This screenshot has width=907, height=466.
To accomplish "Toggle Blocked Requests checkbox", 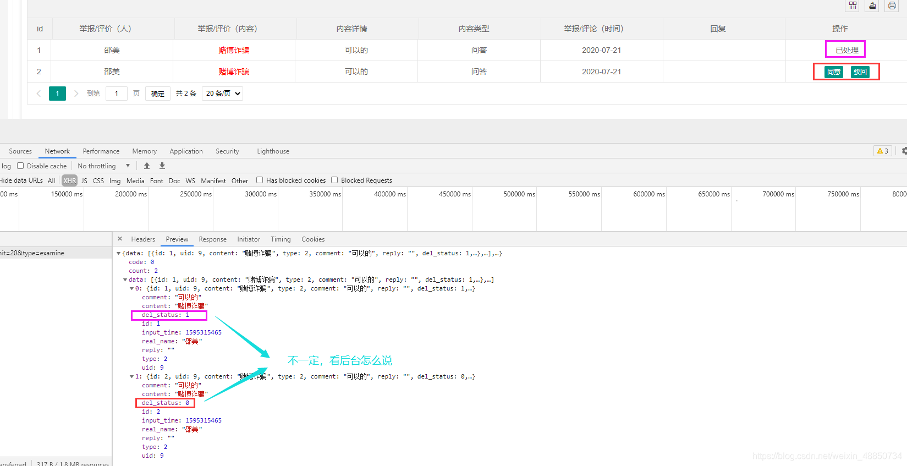I will [334, 180].
